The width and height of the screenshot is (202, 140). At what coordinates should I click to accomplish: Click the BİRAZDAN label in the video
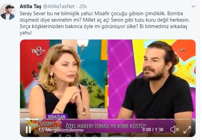[57, 117]
